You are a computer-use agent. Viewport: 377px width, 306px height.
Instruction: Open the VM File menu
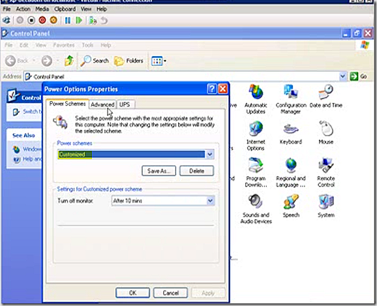[7, 9]
